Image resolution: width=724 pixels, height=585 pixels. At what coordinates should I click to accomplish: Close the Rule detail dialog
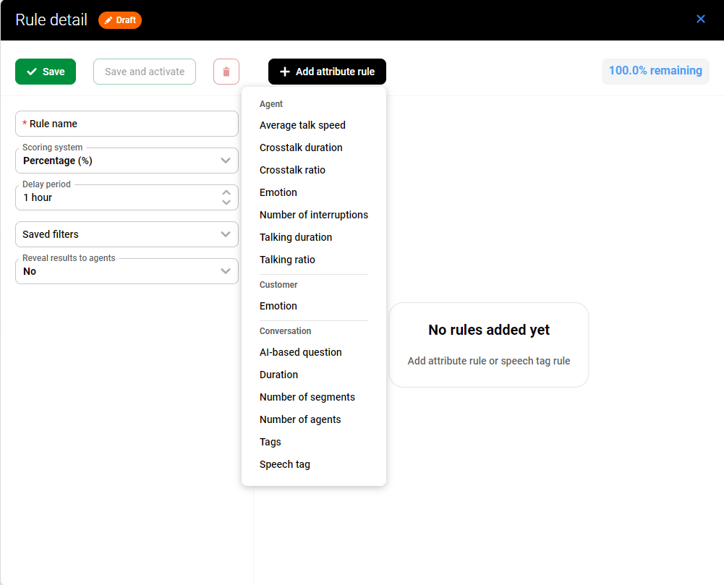[700, 19]
